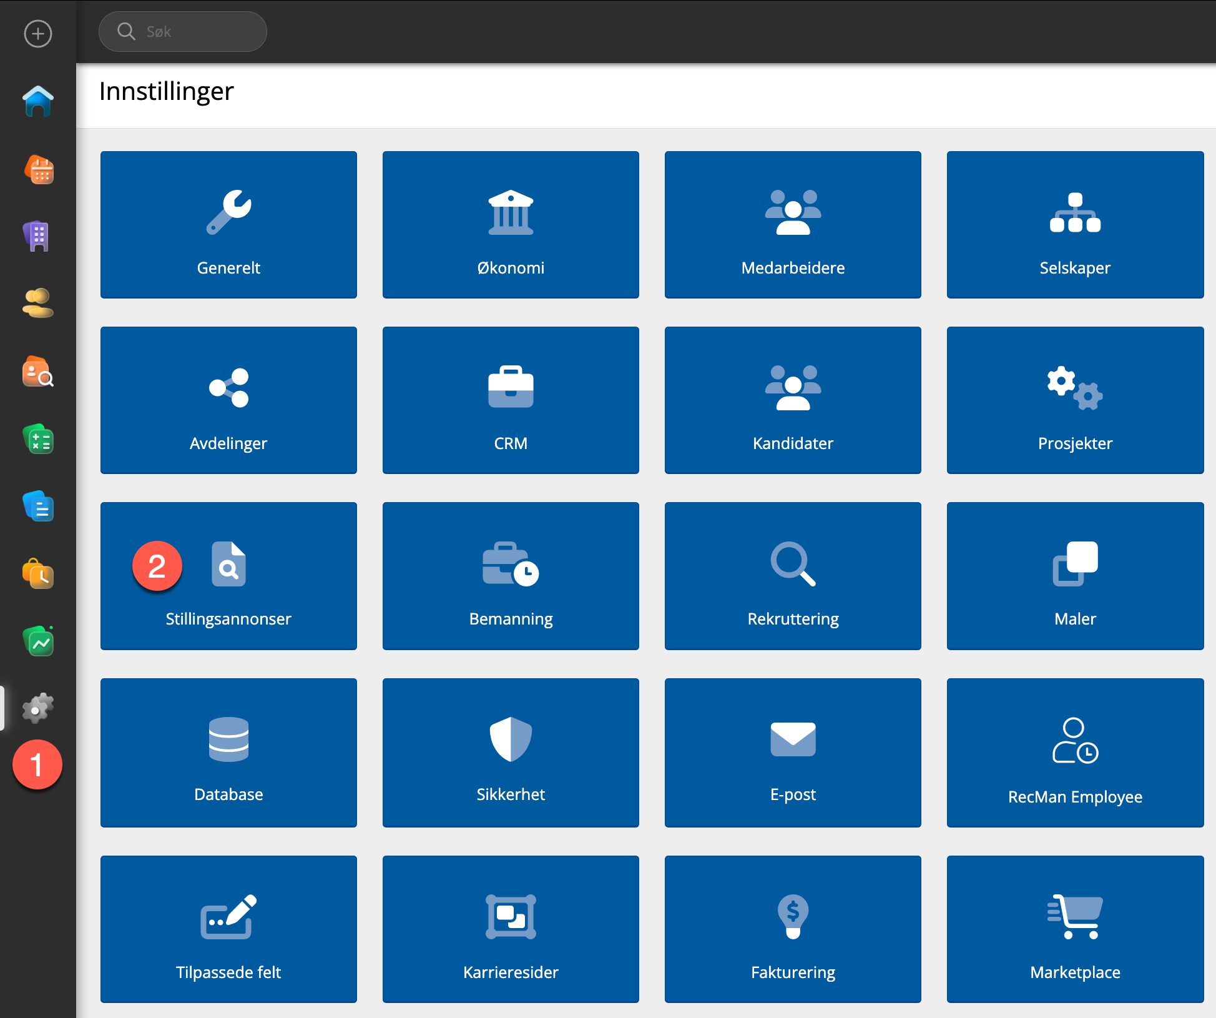This screenshot has width=1216, height=1018.
Task: Click the plus add icon in sidebar
Action: 38,34
